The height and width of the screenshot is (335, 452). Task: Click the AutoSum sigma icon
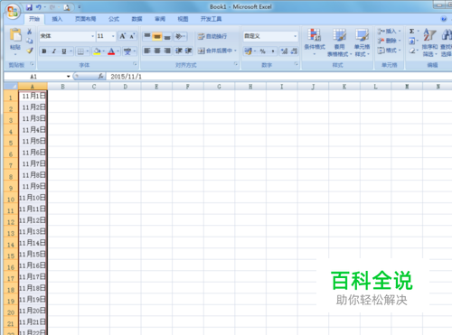click(411, 32)
